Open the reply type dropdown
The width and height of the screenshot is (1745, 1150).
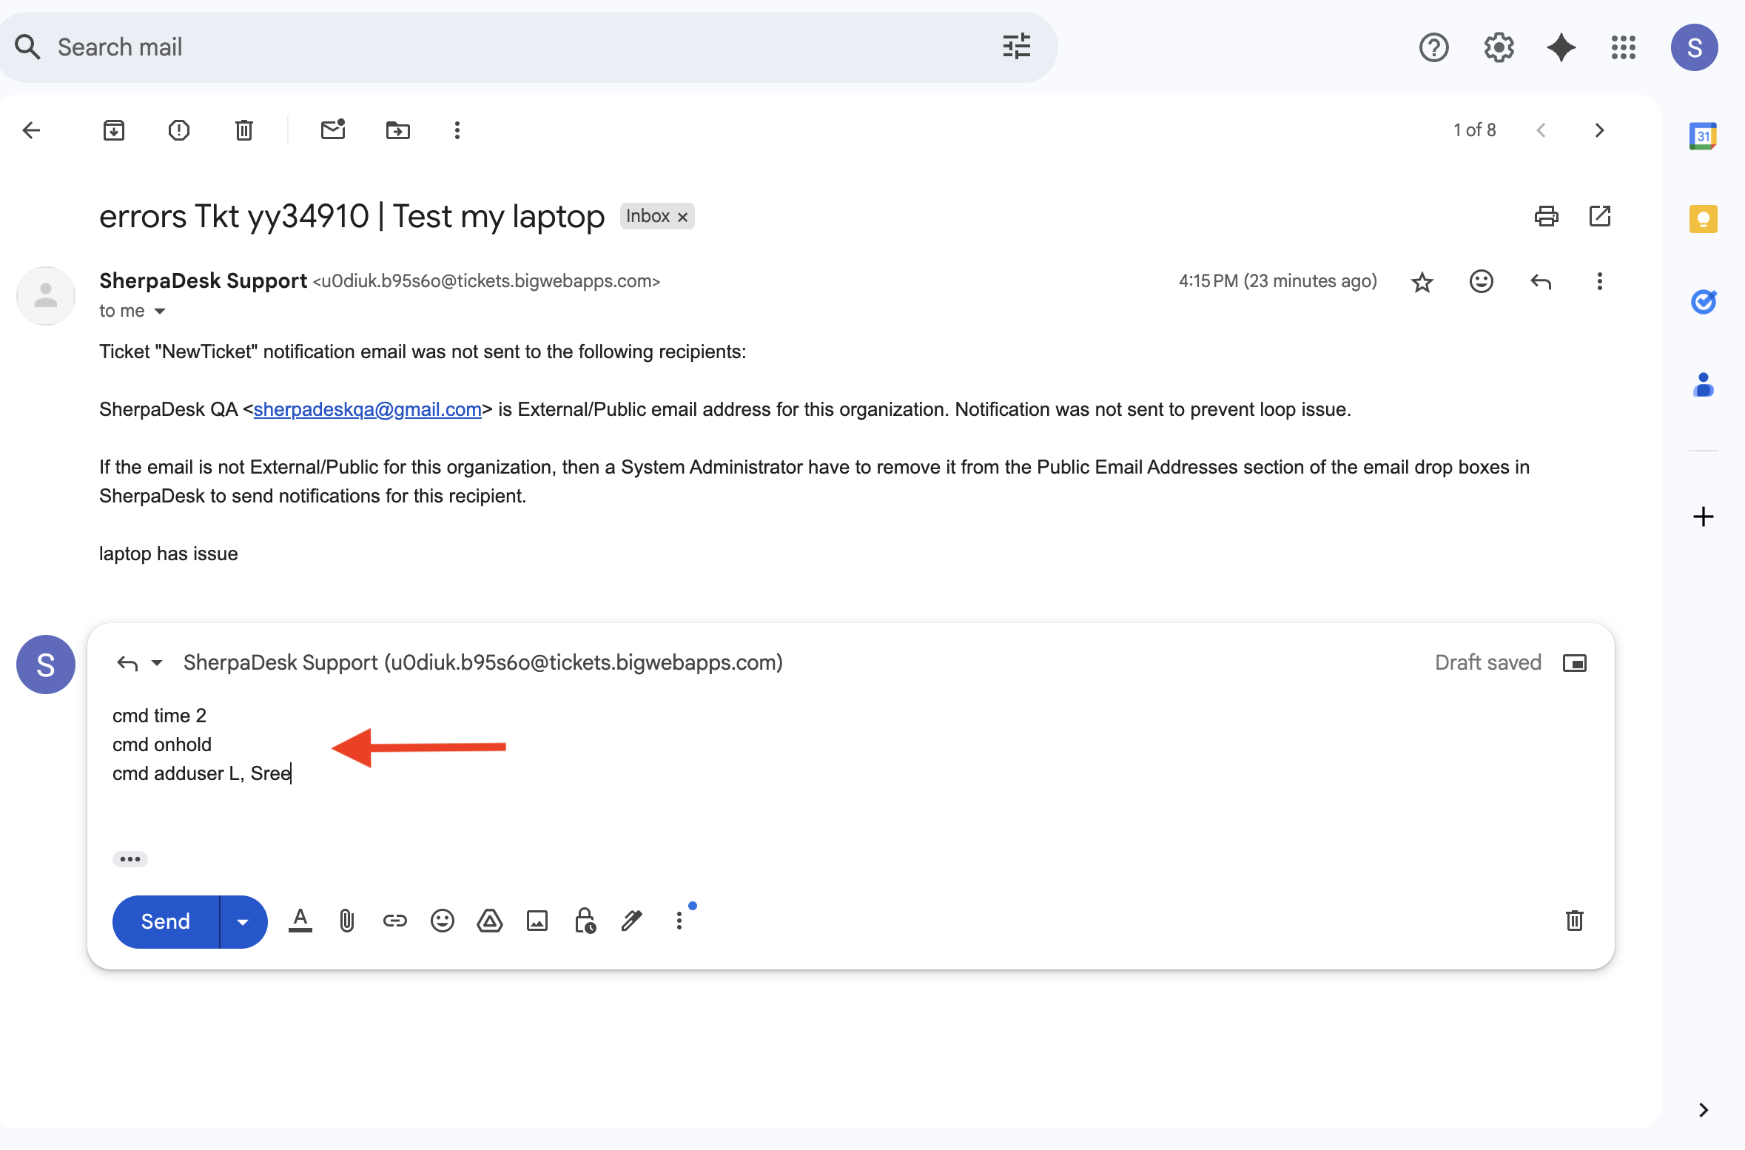tap(156, 662)
